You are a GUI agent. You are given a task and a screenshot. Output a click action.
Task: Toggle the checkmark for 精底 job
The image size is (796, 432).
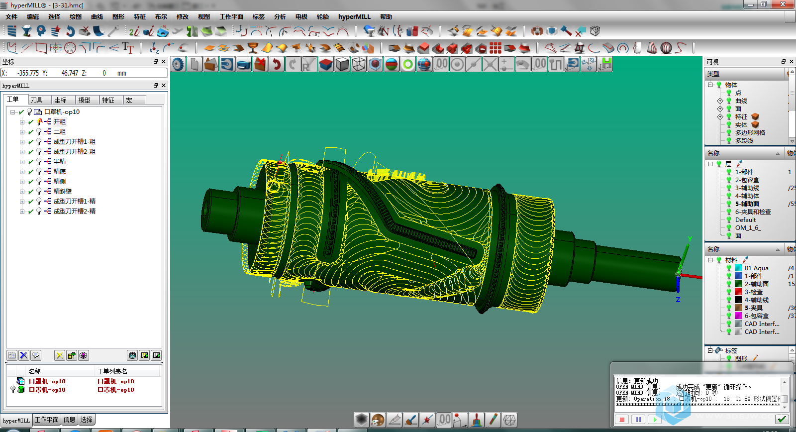pos(31,171)
